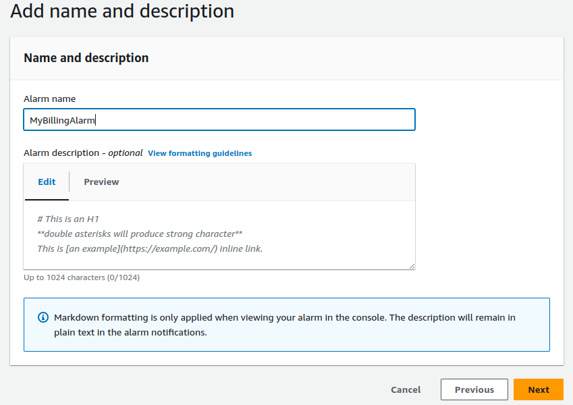Click the info icon in Markdown notice

tap(43, 317)
